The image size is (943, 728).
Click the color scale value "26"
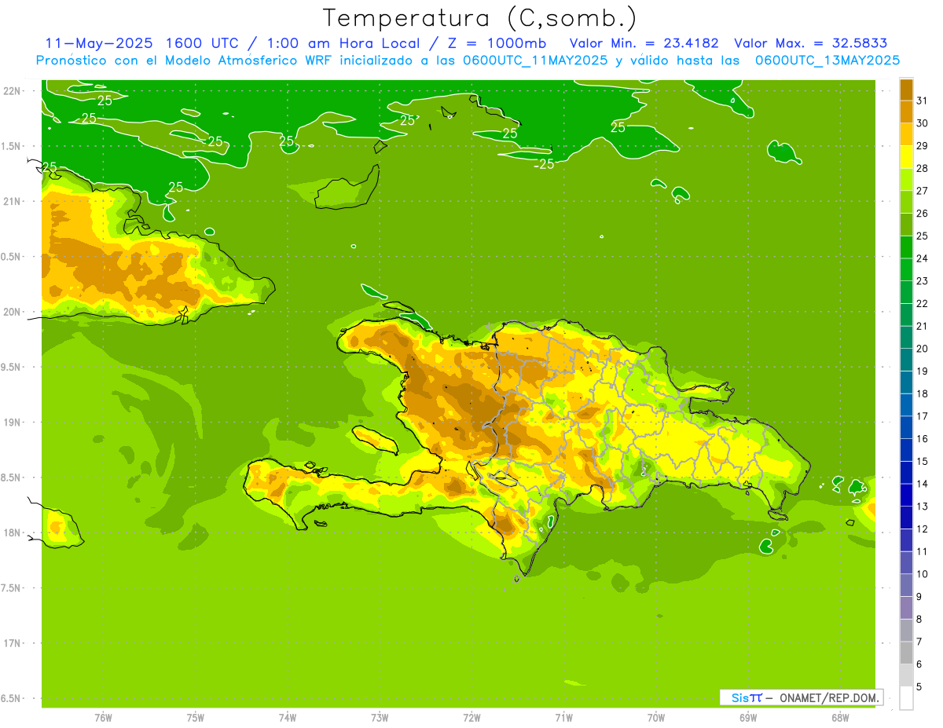click(x=923, y=214)
